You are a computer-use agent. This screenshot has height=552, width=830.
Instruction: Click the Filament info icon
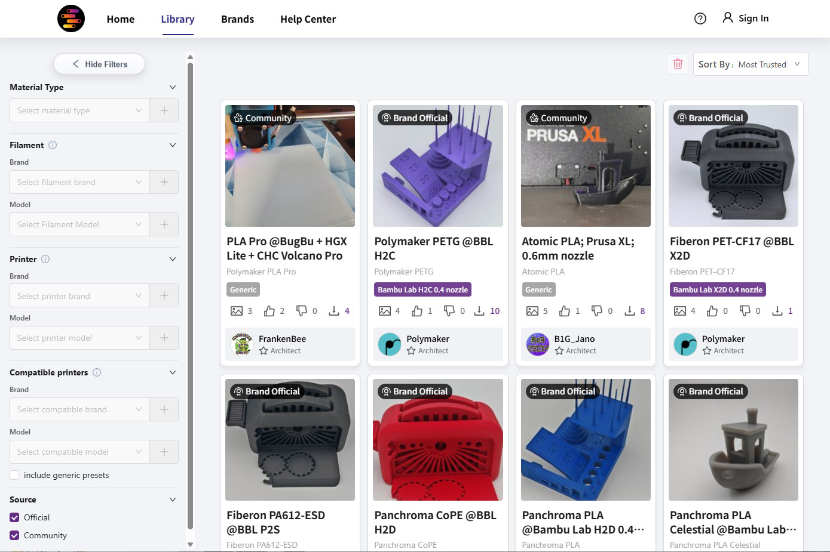click(x=53, y=145)
